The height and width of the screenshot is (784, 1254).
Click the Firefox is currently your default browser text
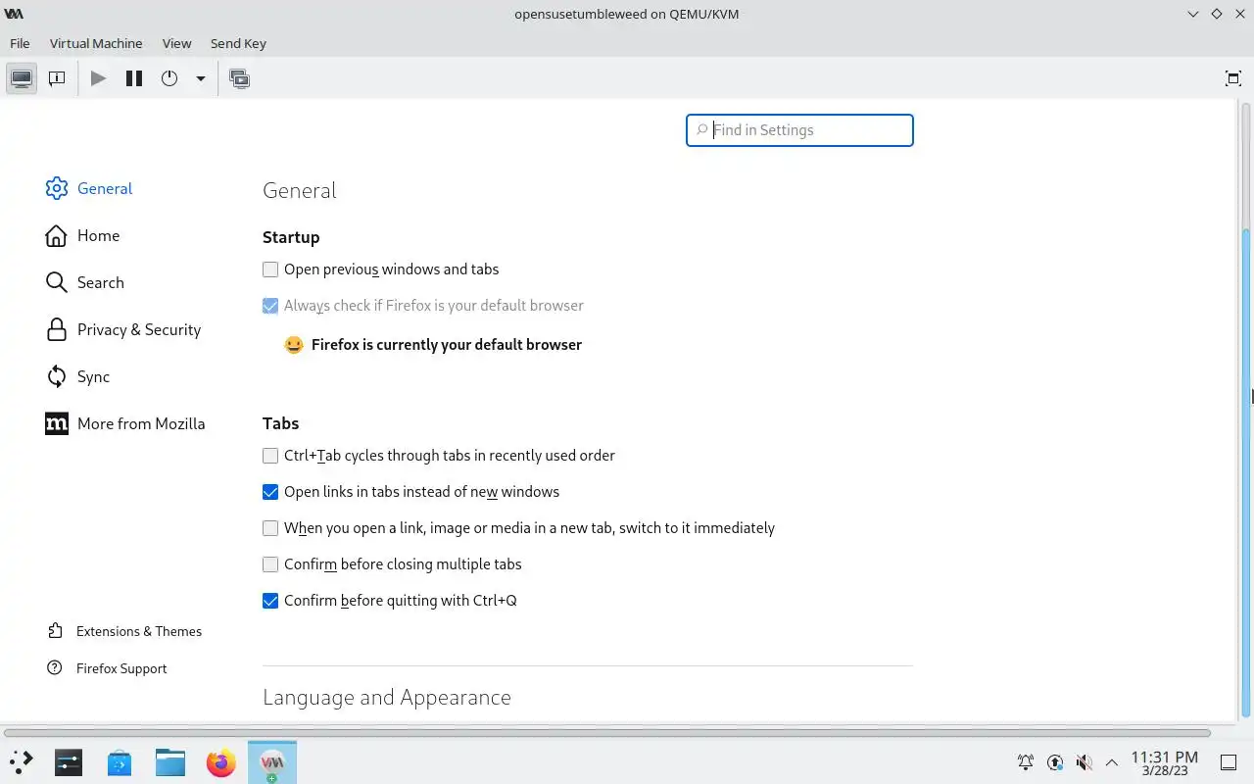coord(447,345)
